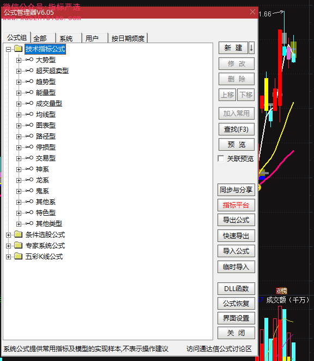Click the 查找(F3) button
The image size is (314, 361).
tap(236, 129)
